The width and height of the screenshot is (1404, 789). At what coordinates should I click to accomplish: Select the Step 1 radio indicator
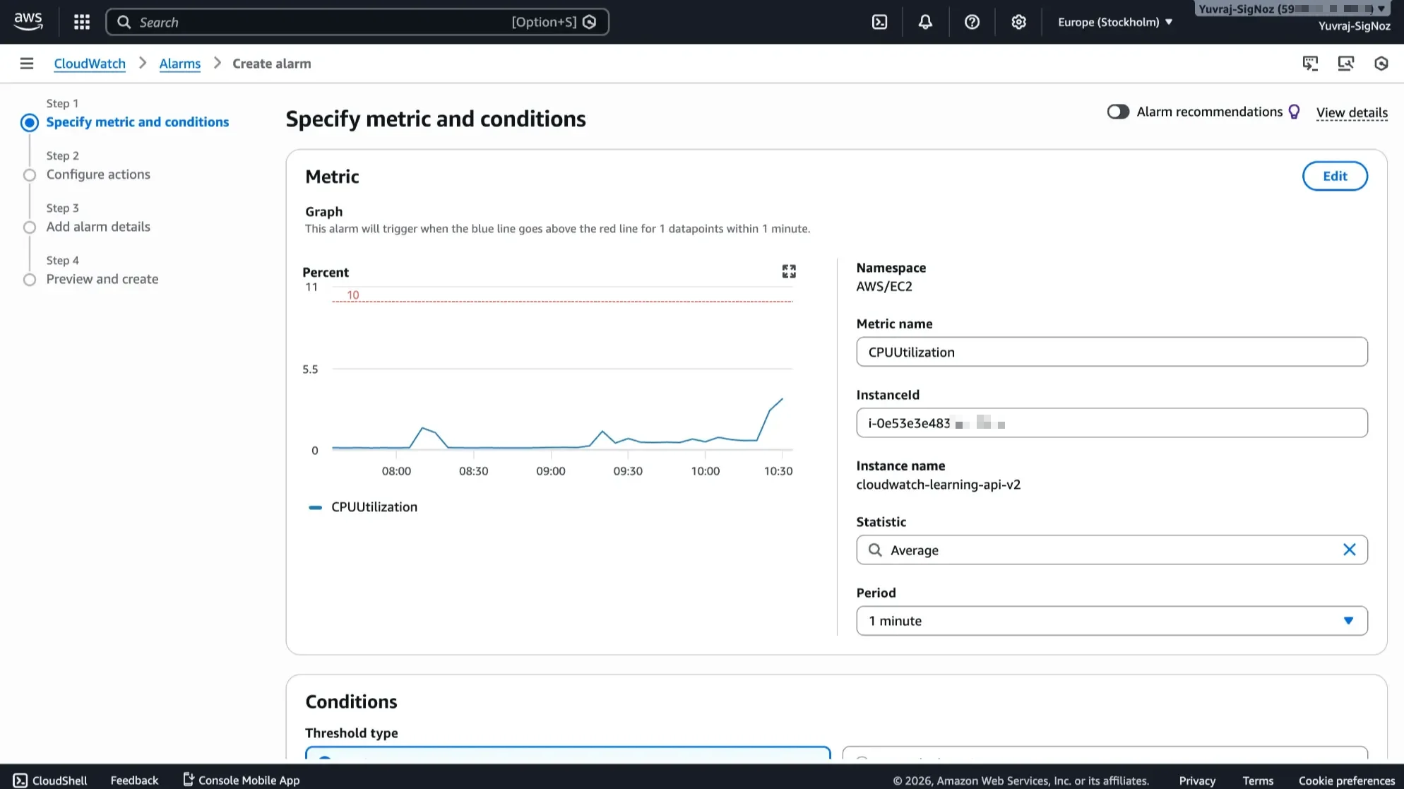click(30, 122)
